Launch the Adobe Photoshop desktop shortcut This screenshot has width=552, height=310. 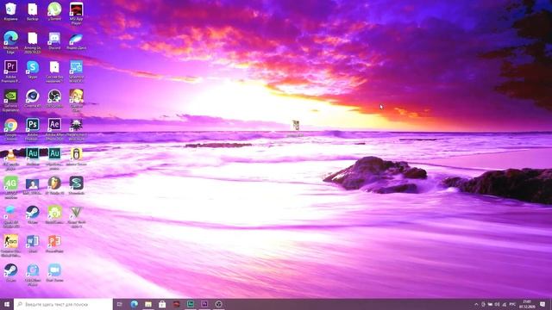click(33, 126)
